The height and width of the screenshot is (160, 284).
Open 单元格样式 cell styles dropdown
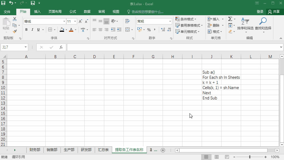coord(187,32)
